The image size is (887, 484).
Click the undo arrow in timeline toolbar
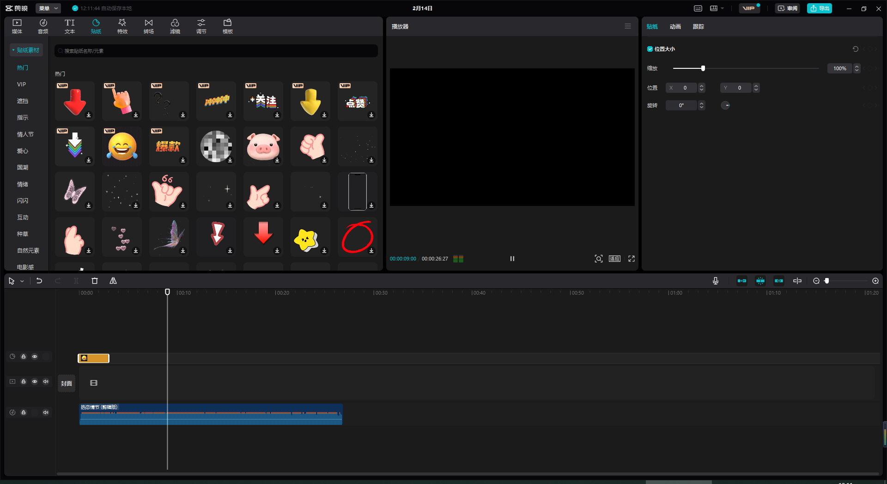(x=39, y=281)
